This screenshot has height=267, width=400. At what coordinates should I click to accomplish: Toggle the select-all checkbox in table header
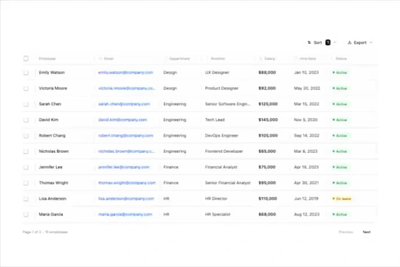click(x=26, y=59)
